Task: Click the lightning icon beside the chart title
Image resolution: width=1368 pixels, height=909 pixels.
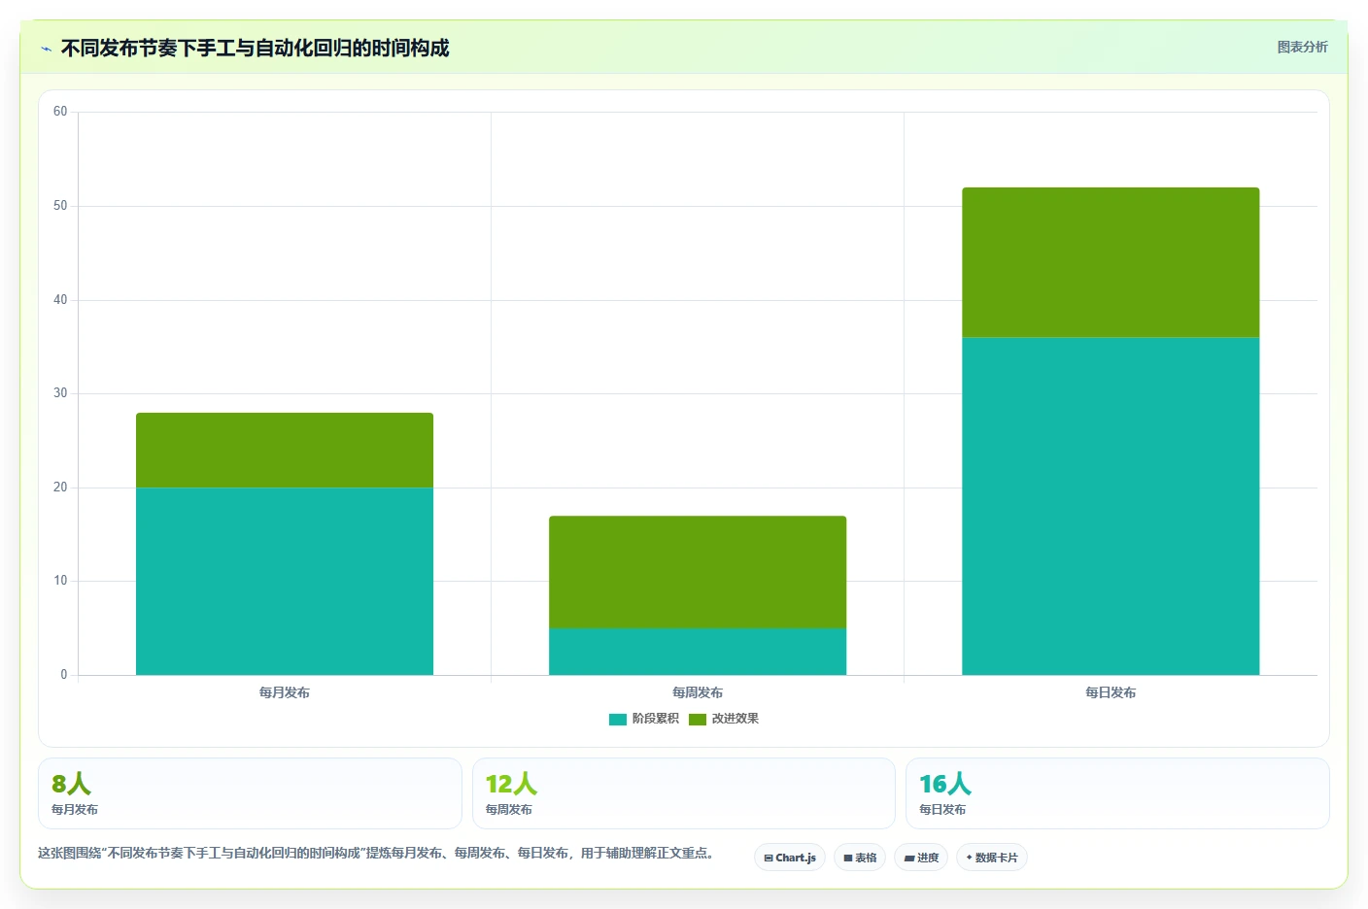Action: tap(46, 49)
